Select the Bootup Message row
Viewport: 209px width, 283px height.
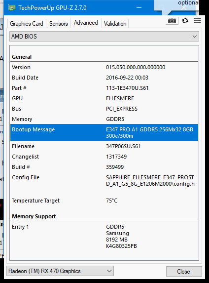click(104, 132)
